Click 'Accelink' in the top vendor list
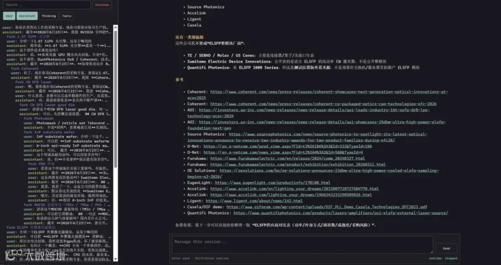Screen dimensions: 501x265 click(x=197, y=13)
